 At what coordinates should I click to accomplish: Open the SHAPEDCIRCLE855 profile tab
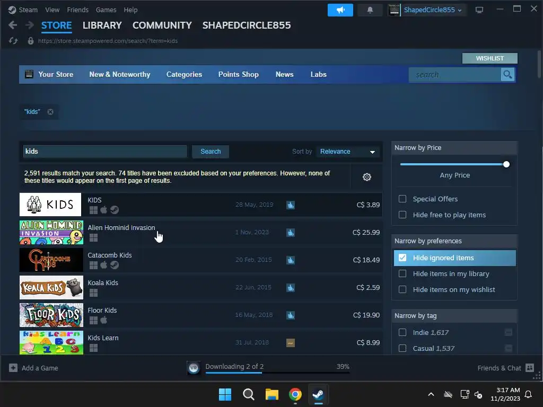247,25
